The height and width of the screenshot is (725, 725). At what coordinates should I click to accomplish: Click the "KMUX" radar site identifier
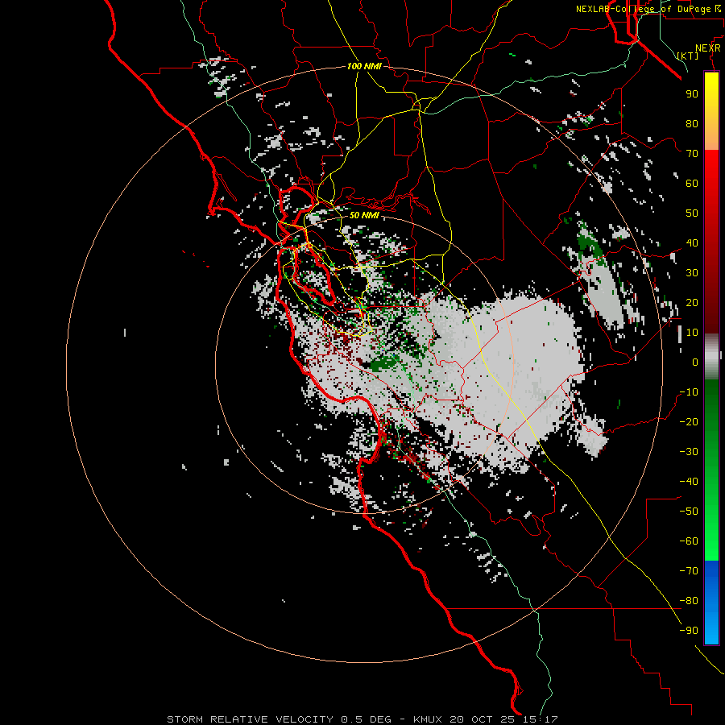click(428, 719)
